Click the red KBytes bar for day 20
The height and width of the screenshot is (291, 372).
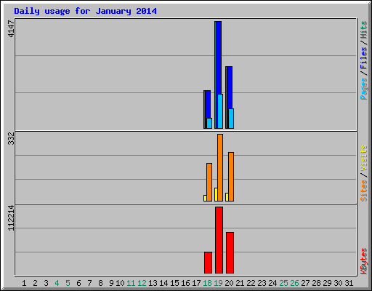230,252
